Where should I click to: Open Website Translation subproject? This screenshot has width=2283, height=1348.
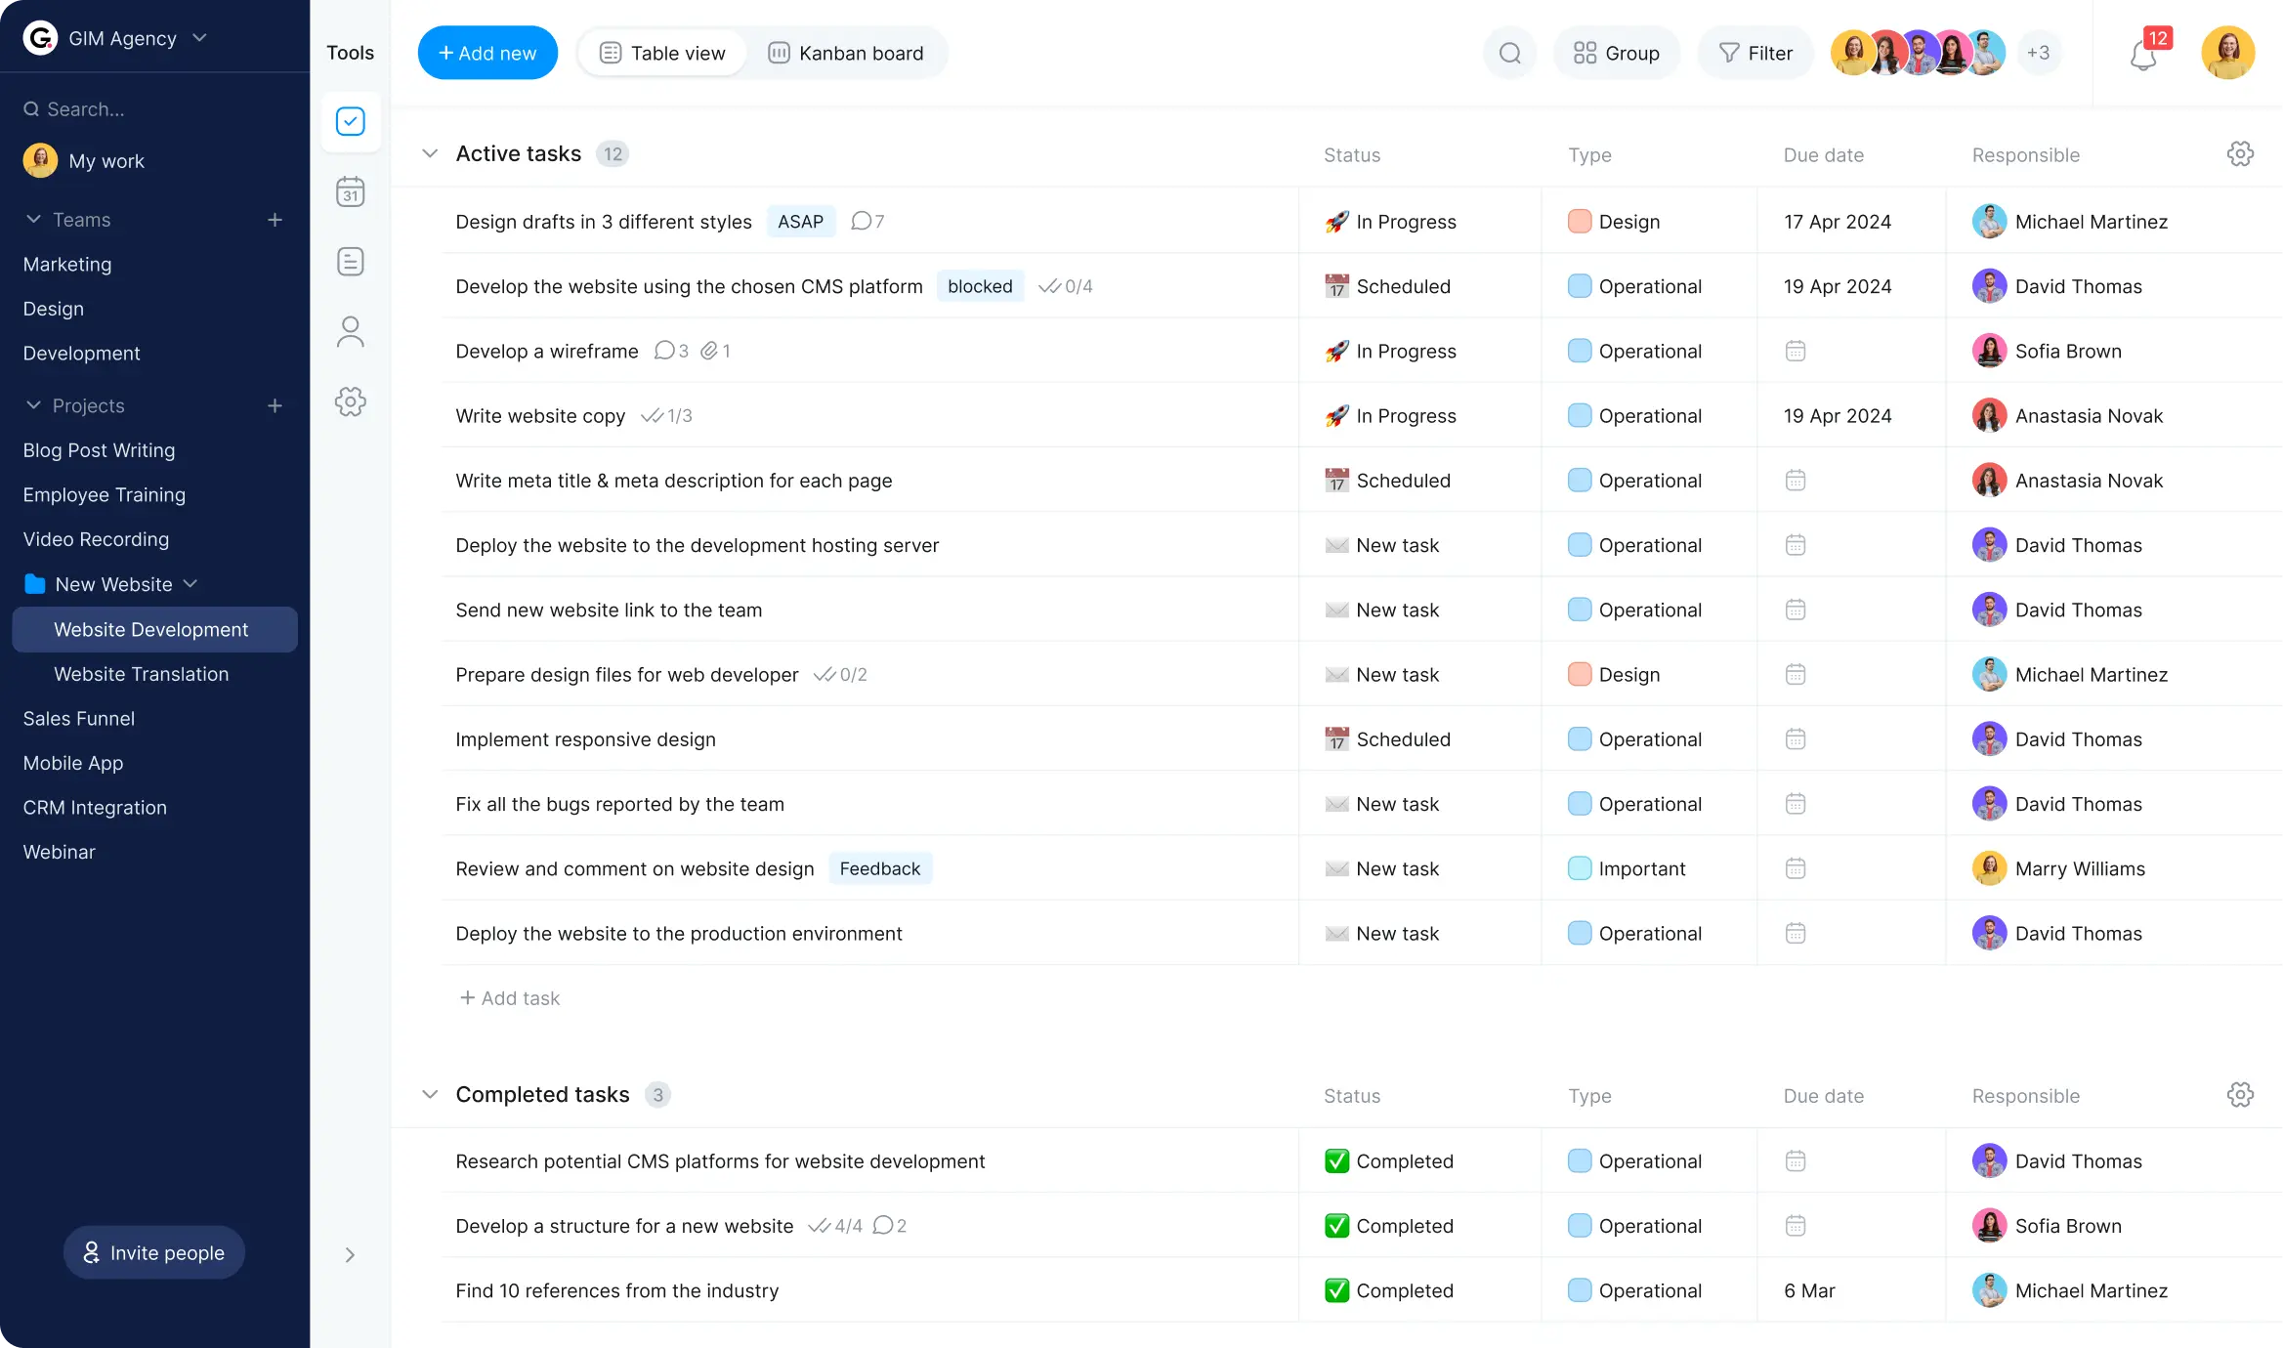pyautogui.click(x=142, y=674)
